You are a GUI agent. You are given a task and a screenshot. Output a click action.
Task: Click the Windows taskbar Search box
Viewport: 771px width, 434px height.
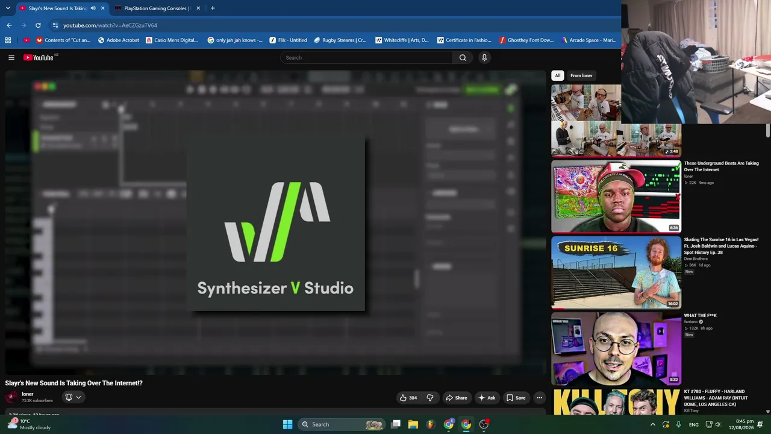[x=342, y=424]
